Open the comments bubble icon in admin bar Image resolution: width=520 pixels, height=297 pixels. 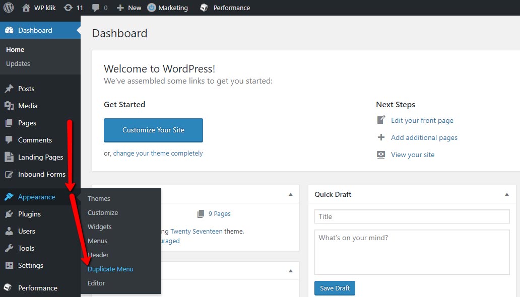point(96,8)
